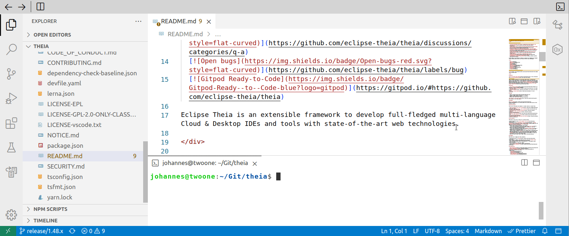The width and height of the screenshot is (569, 236).
Task: Open the Run and Debug view
Action: (11, 99)
